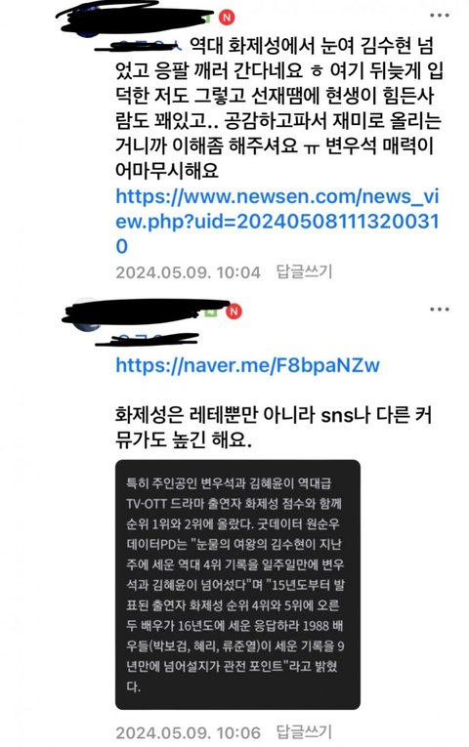
Task: Open the first commenter's profile avatar
Action: pyautogui.click(x=87, y=23)
